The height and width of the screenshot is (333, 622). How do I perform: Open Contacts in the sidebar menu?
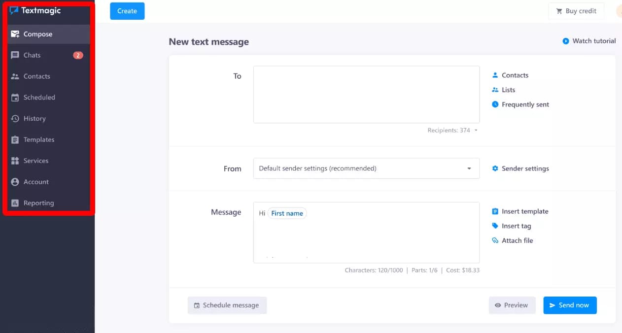coord(47,76)
